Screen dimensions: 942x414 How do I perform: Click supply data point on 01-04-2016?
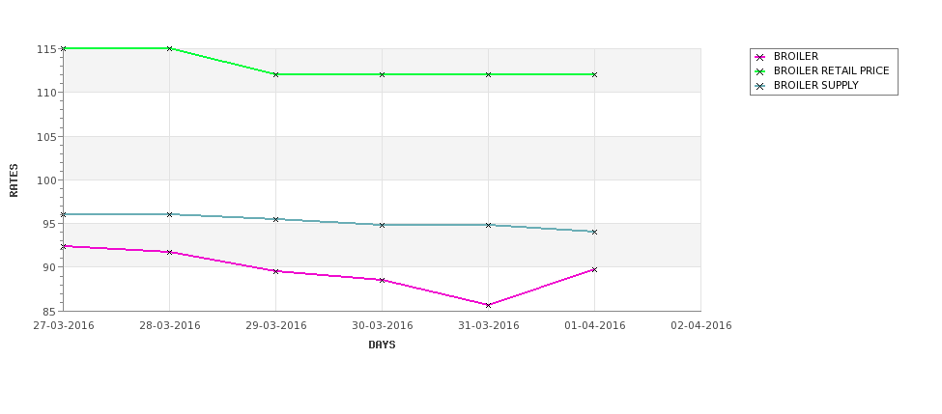[x=594, y=233]
